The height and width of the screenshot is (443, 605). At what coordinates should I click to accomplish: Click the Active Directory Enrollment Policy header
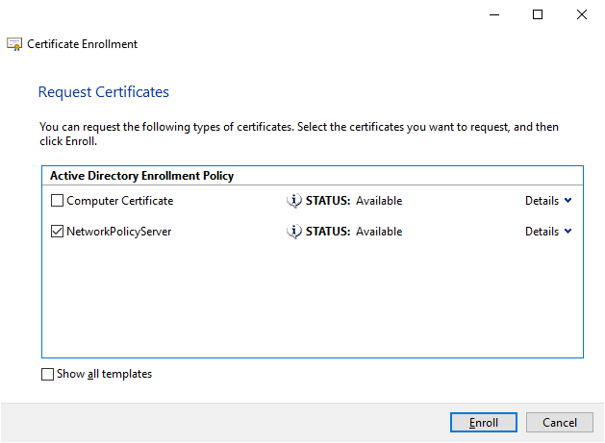click(x=141, y=176)
